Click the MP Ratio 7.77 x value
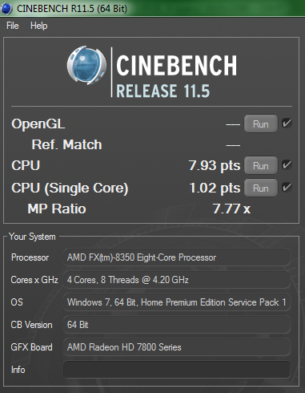 click(x=231, y=209)
